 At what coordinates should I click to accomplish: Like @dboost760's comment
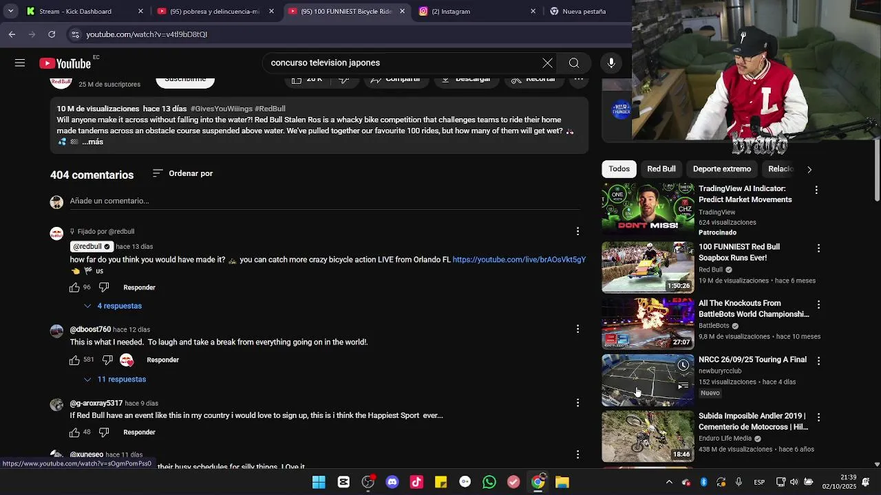(74, 360)
